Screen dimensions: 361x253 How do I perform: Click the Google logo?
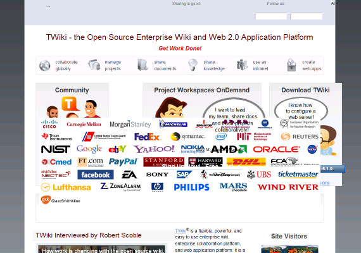click(x=89, y=149)
